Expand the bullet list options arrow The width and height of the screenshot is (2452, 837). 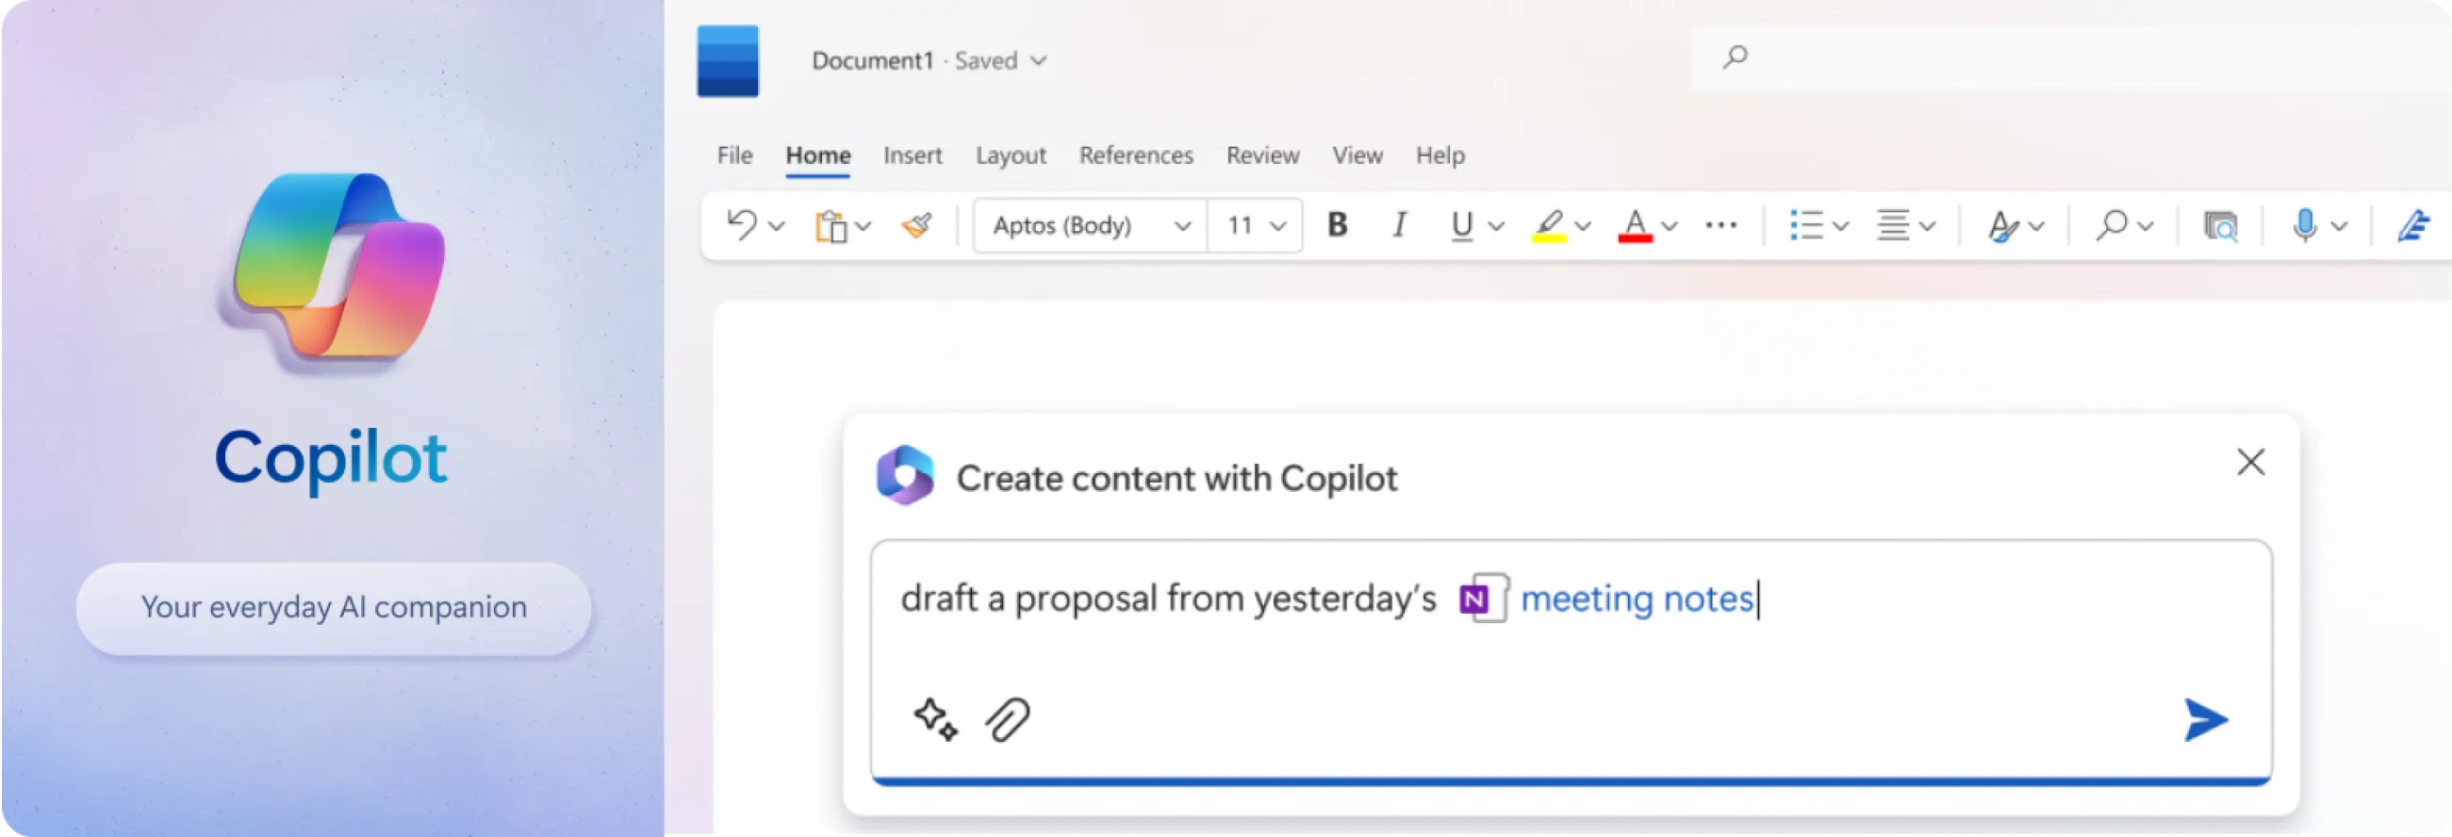[x=1841, y=226]
